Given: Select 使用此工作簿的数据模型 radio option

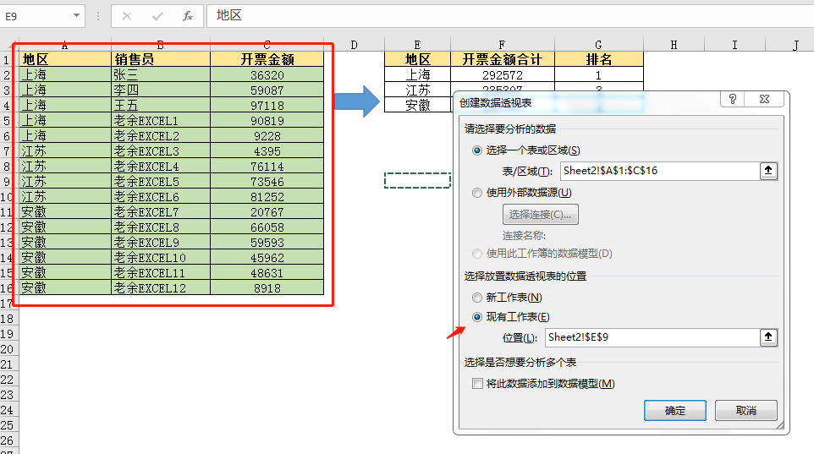Looking at the screenshot, I should pyautogui.click(x=477, y=254).
